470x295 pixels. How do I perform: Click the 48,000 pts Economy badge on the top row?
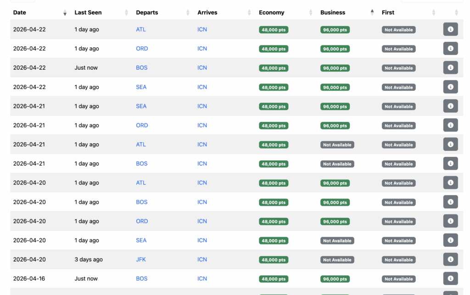274,29
